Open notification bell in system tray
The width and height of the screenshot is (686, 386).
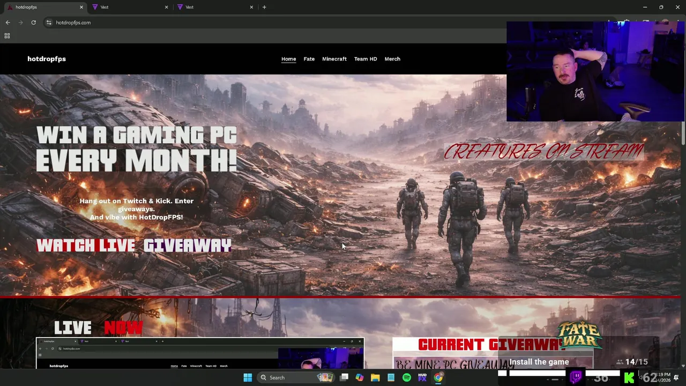676,377
